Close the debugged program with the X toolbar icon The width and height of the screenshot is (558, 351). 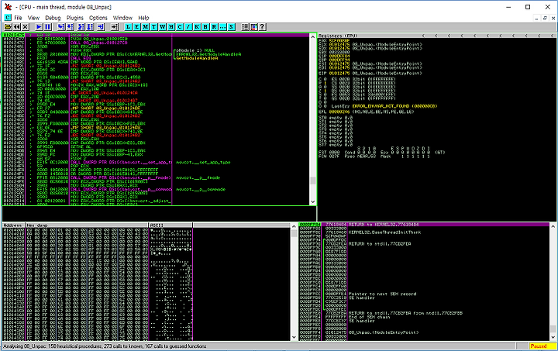click(x=26, y=27)
